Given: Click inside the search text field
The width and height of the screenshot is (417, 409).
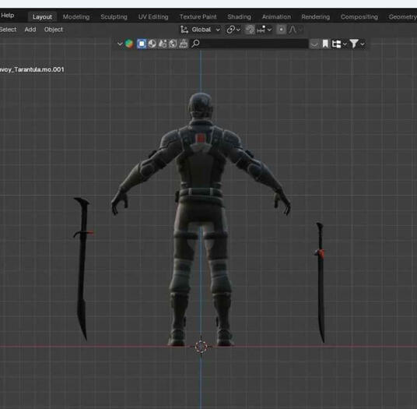Looking at the screenshot, I should [x=254, y=44].
